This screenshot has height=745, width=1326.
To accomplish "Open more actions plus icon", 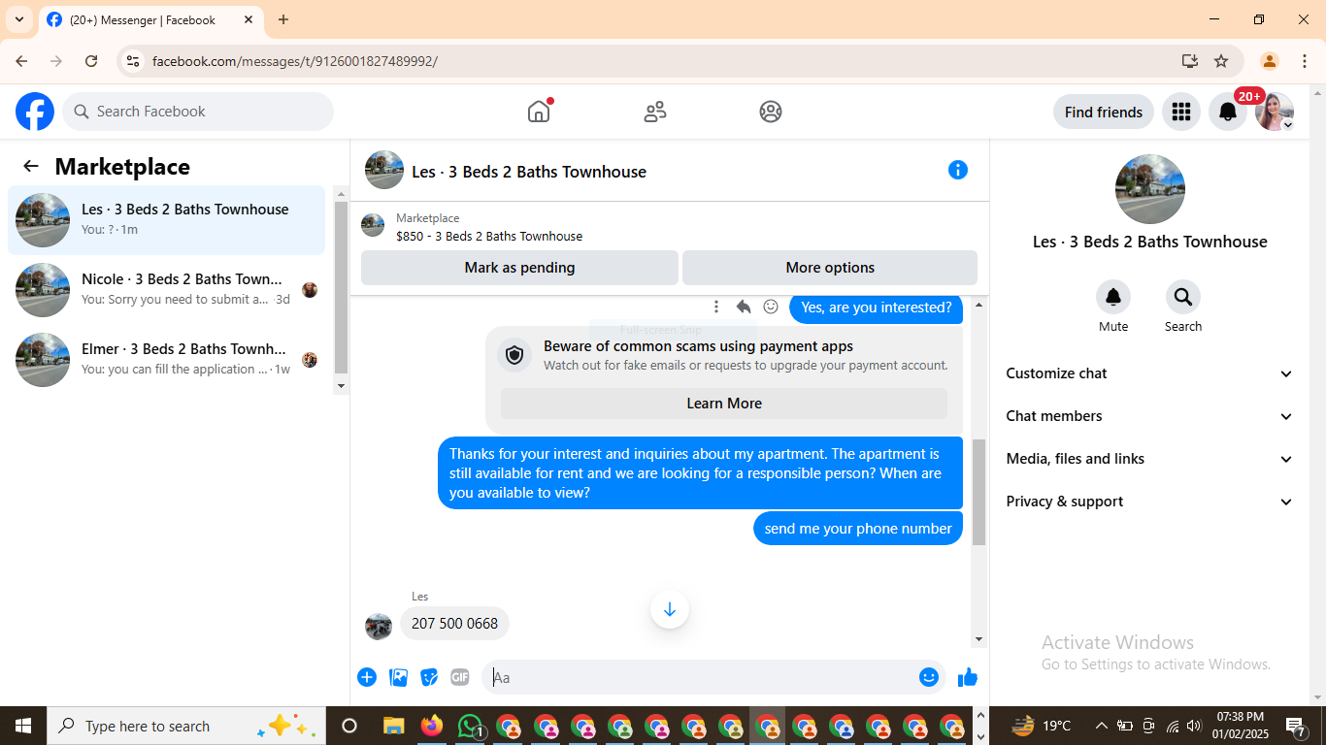I will tap(367, 677).
